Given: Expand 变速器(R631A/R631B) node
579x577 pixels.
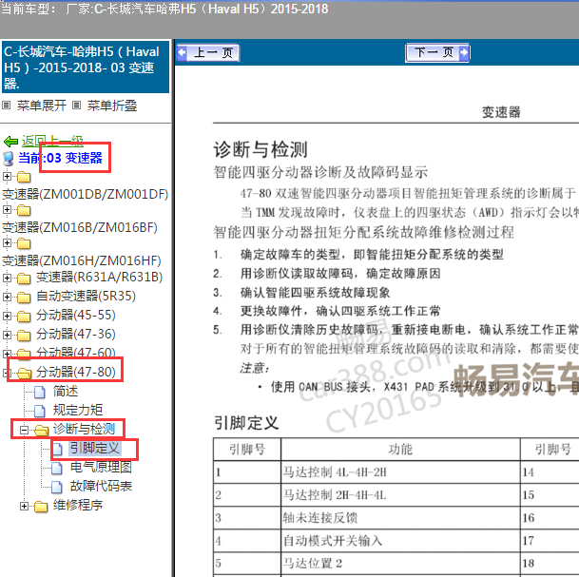Looking at the screenshot, I should tap(7, 278).
